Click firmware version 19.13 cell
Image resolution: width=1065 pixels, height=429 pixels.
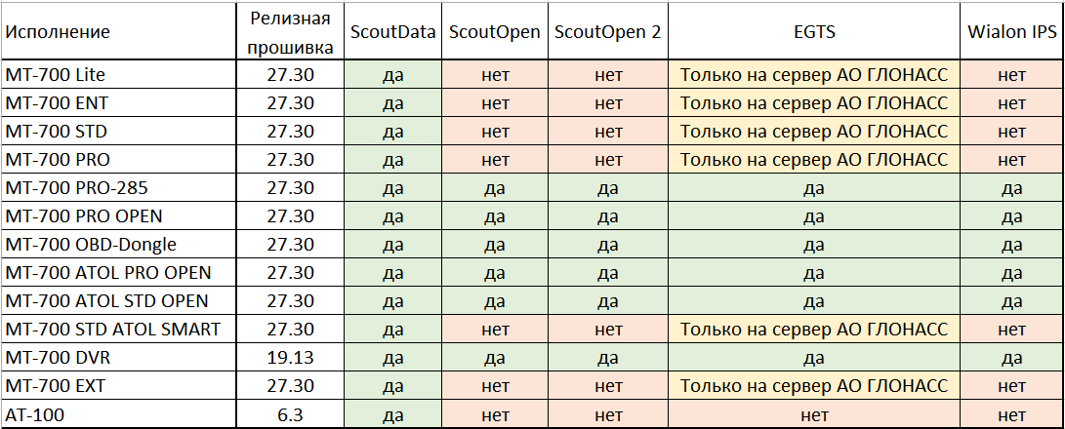pos(290,357)
